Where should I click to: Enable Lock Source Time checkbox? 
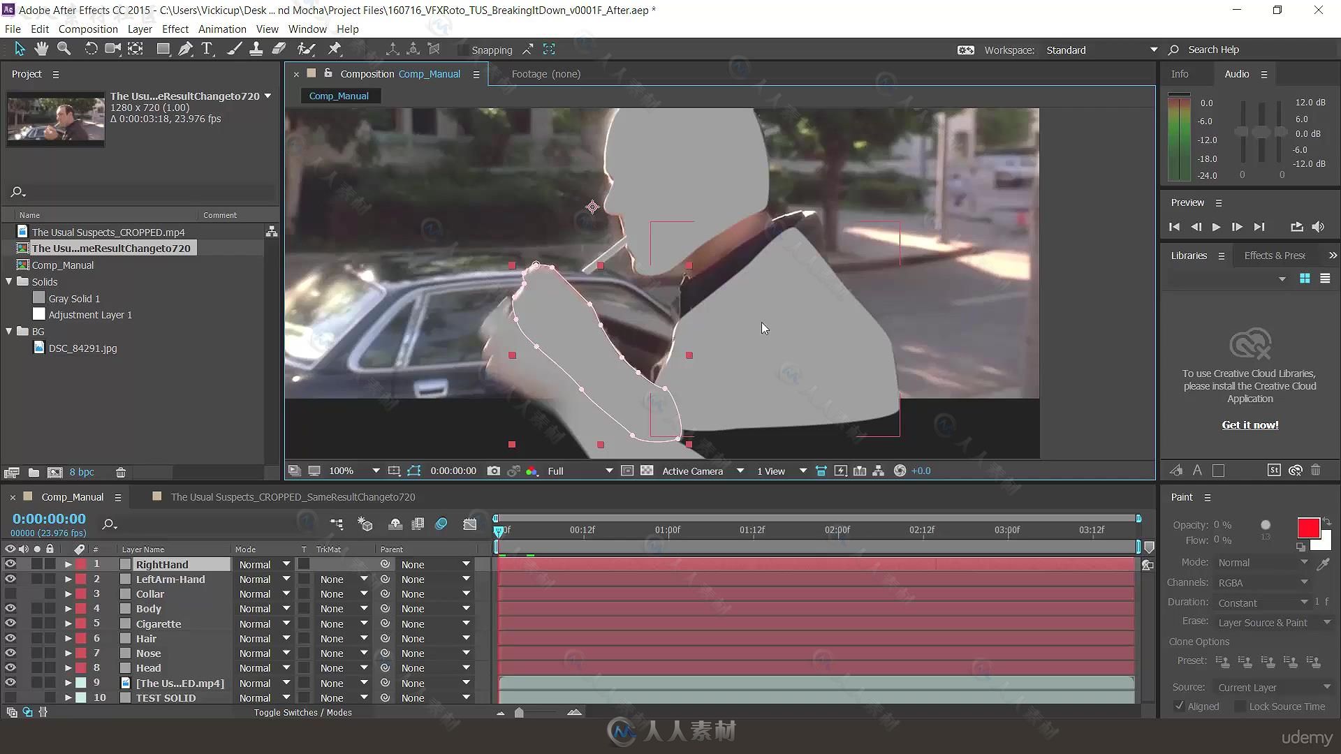click(x=1240, y=707)
